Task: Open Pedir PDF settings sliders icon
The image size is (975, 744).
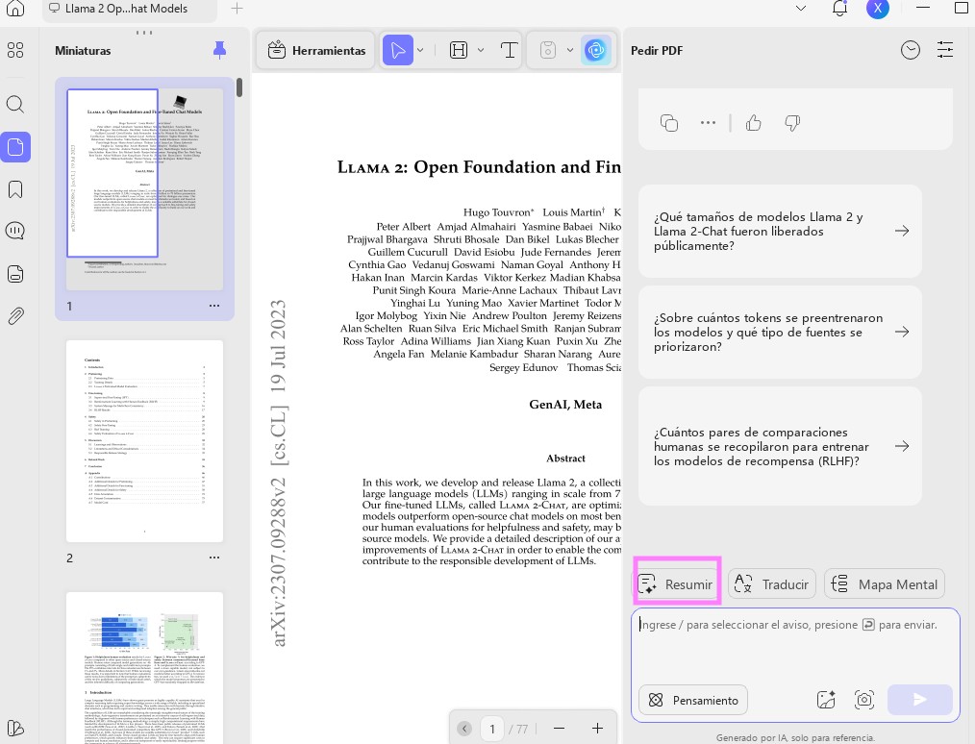Action: point(945,50)
